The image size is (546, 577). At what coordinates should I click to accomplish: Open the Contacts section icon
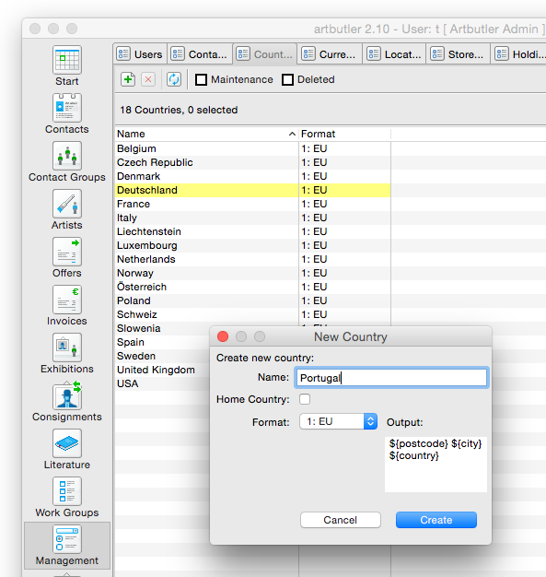click(x=67, y=108)
